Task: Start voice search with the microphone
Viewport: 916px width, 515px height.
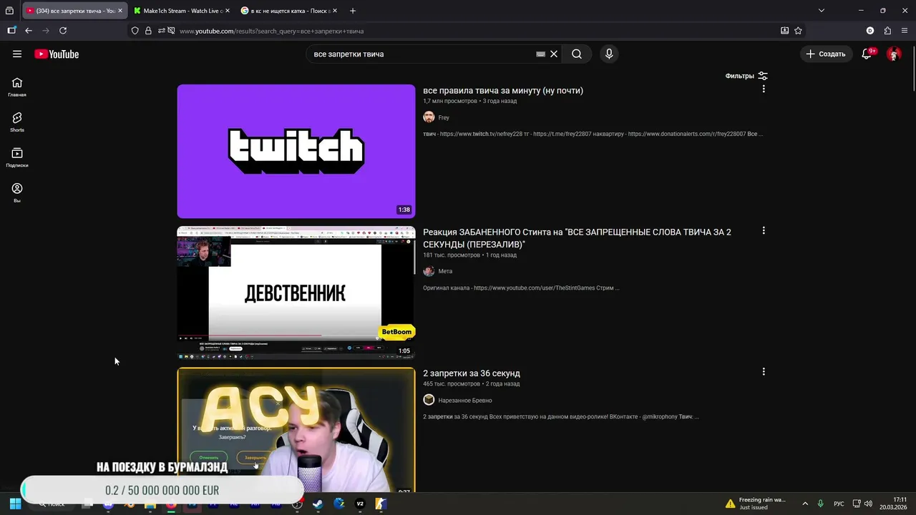Action: (609, 54)
